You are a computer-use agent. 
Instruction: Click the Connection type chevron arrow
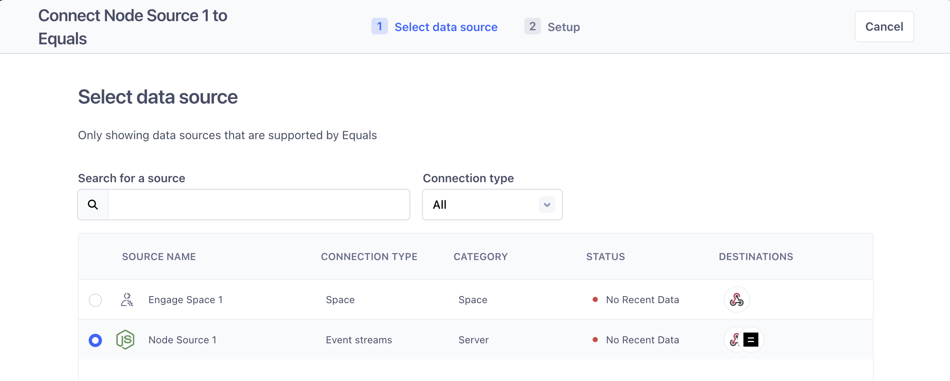click(x=547, y=205)
